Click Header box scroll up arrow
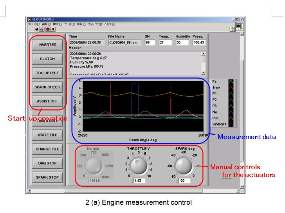This screenshot has width=285, height=213. click(x=204, y=53)
